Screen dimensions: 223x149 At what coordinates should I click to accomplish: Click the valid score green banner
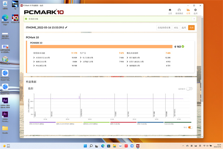(110, 19)
